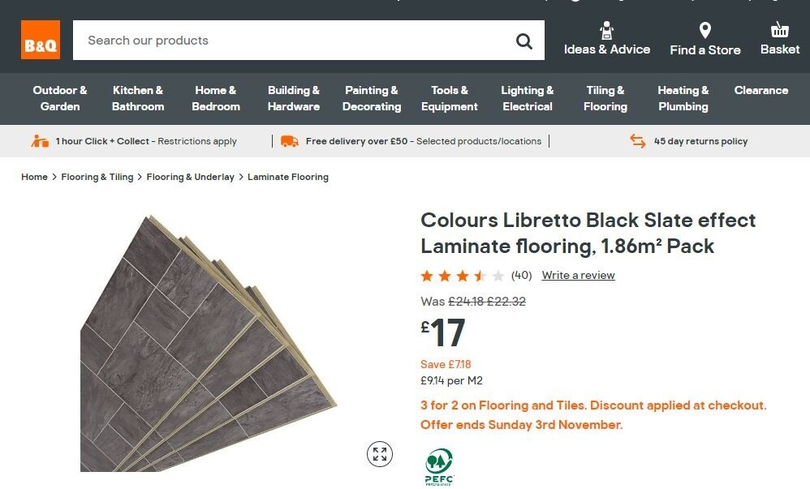The width and height of the screenshot is (810, 489).
Task: Open the Basket icon
Action: [779, 30]
